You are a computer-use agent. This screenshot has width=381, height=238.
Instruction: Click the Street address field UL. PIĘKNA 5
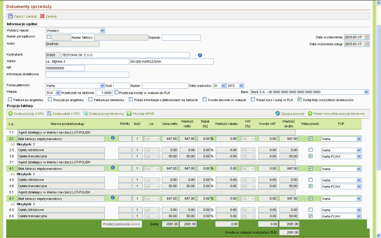click(87, 62)
